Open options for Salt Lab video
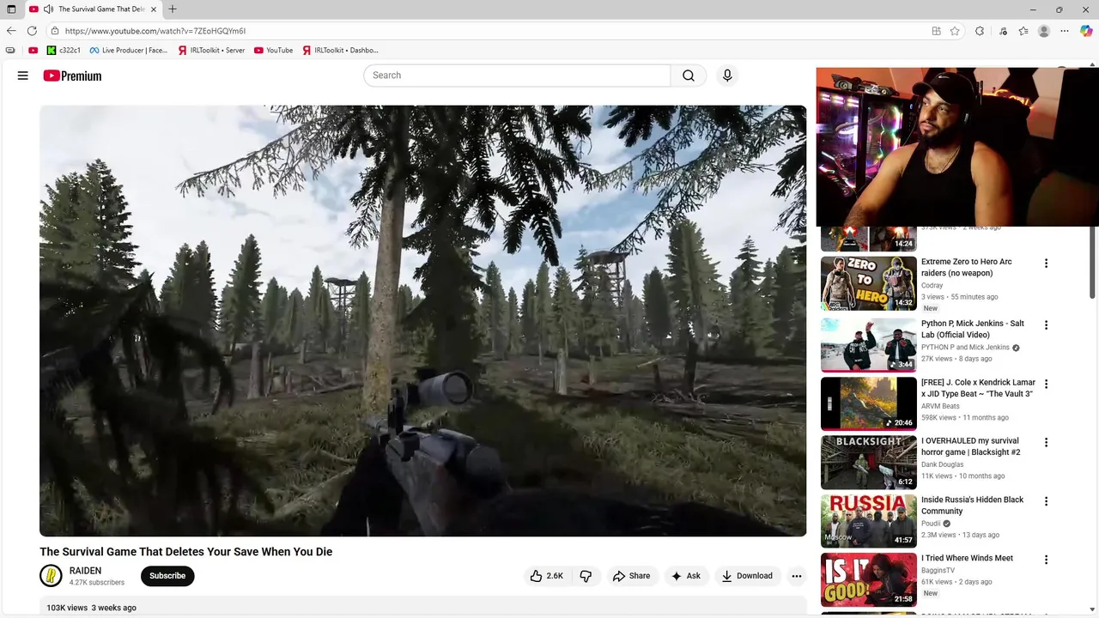Viewport: 1099px width, 618px height. tap(1046, 325)
